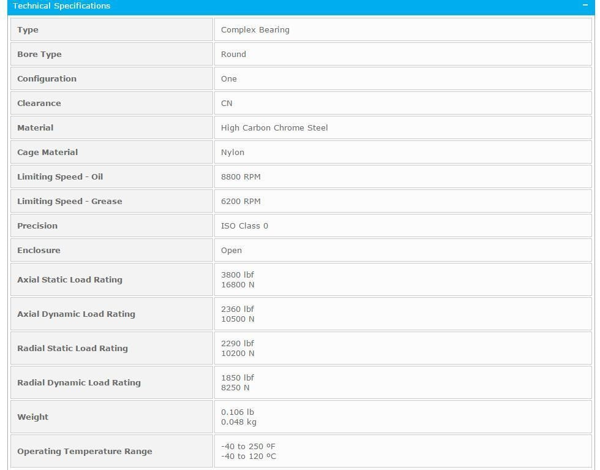Select the Limiting Speed - Grease label

[x=70, y=201]
